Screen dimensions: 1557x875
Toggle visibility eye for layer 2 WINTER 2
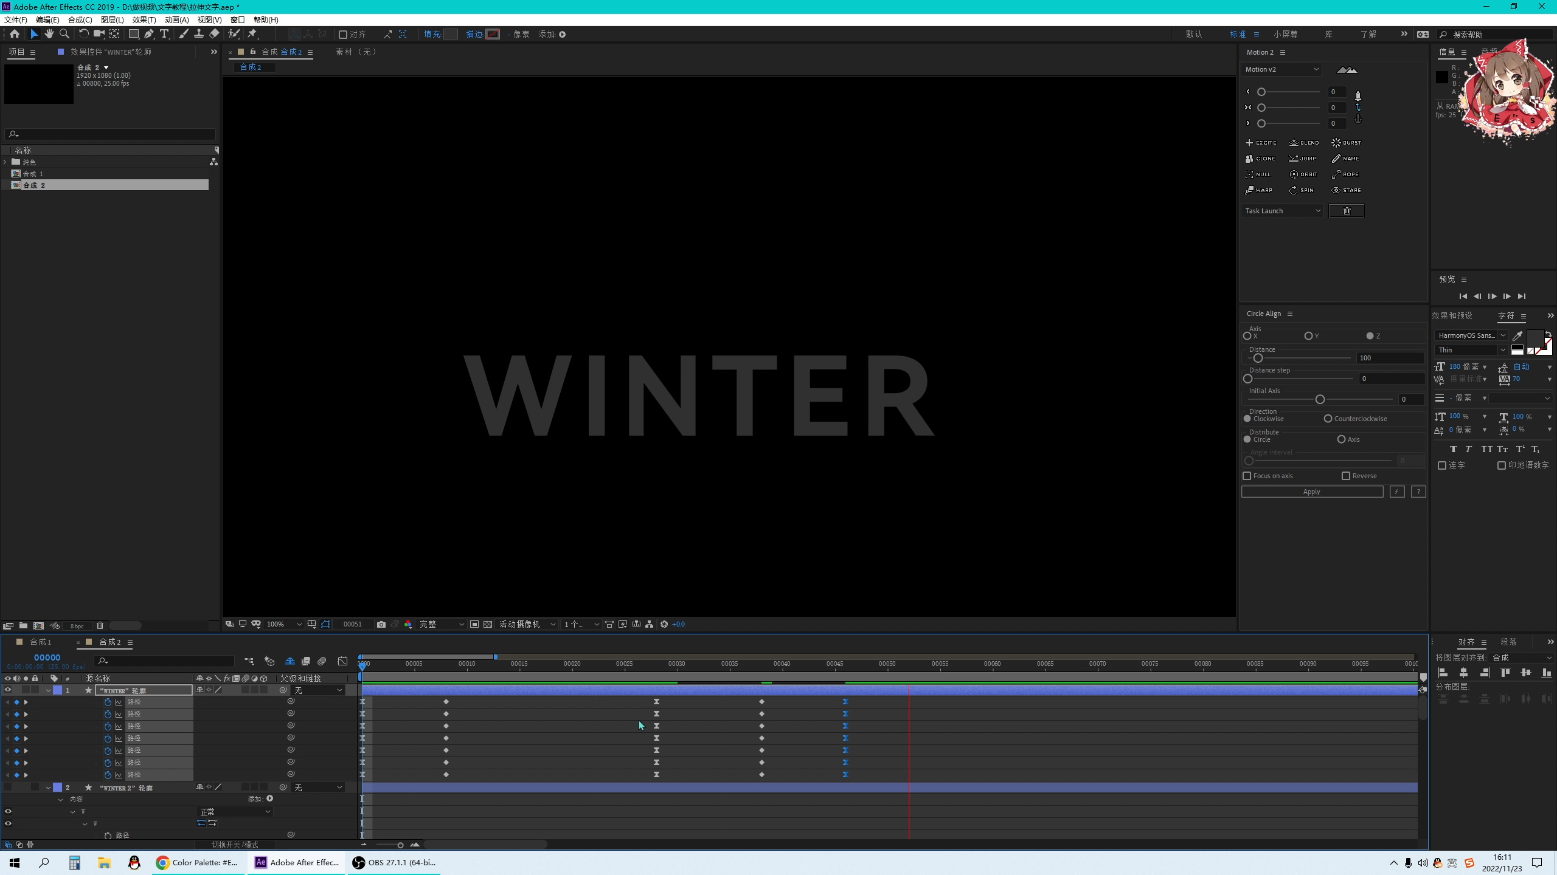(x=8, y=787)
